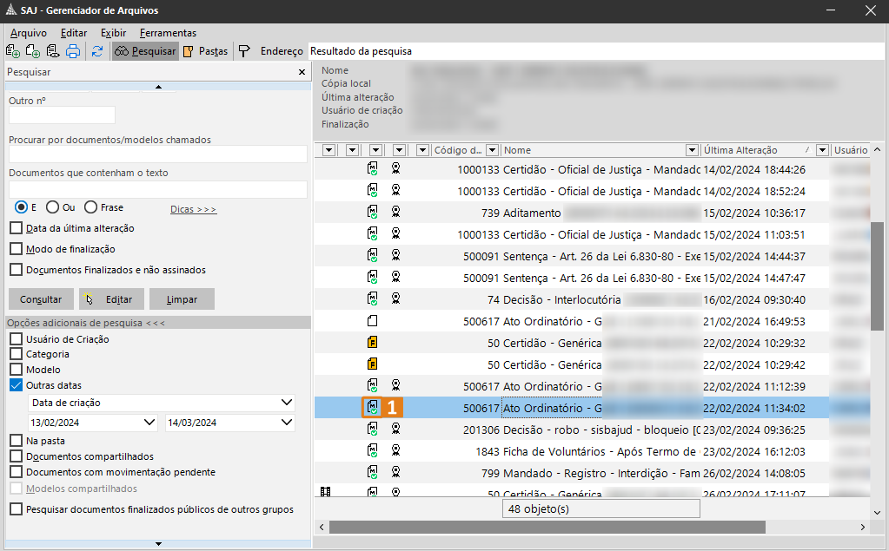Tick the Categoria checkbox
Image resolution: width=889 pixels, height=551 pixels.
pyautogui.click(x=17, y=355)
